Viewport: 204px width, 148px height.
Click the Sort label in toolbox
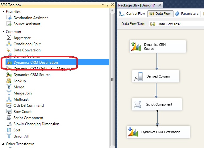(x=17, y=130)
